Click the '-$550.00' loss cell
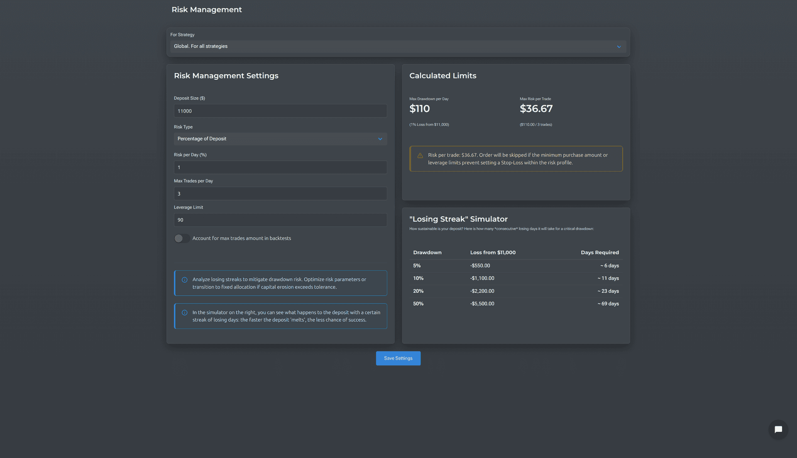This screenshot has height=458, width=797. click(480, 266)
